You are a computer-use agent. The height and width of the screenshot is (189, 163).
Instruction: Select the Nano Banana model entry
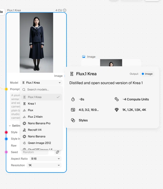point(41,136)
